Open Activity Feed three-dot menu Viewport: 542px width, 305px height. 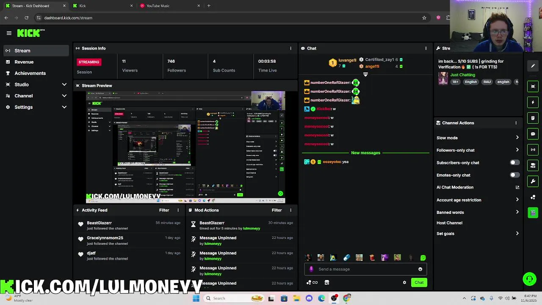point(178,210)
